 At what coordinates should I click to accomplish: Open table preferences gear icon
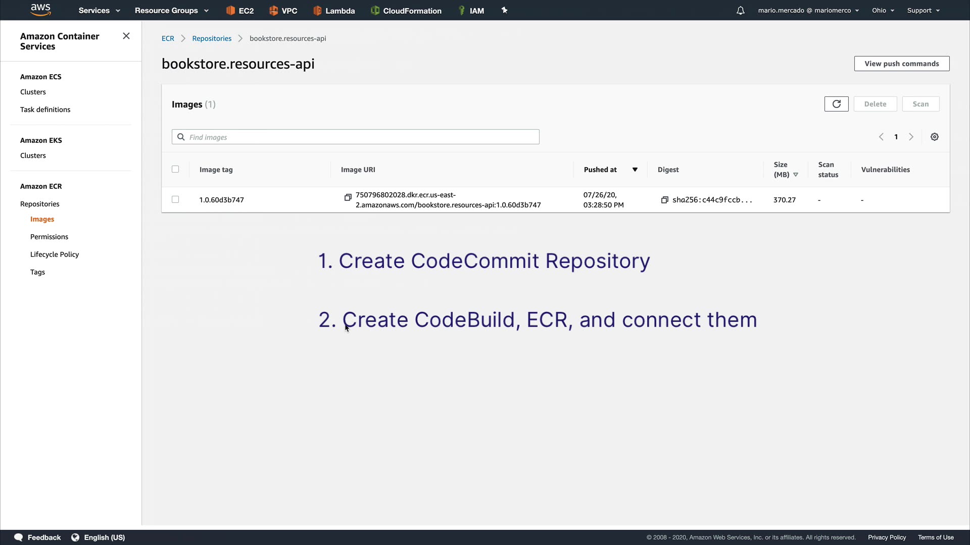point(934,137)
